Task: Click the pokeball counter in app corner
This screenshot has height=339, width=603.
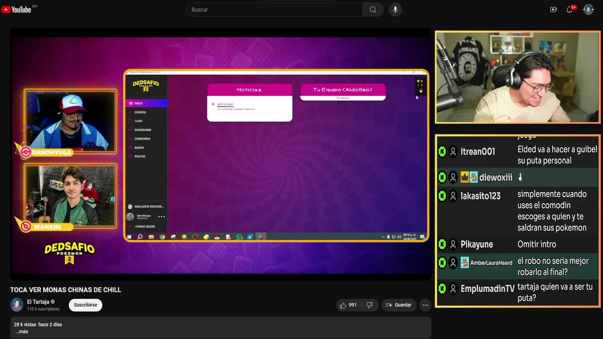Action: 421,90
